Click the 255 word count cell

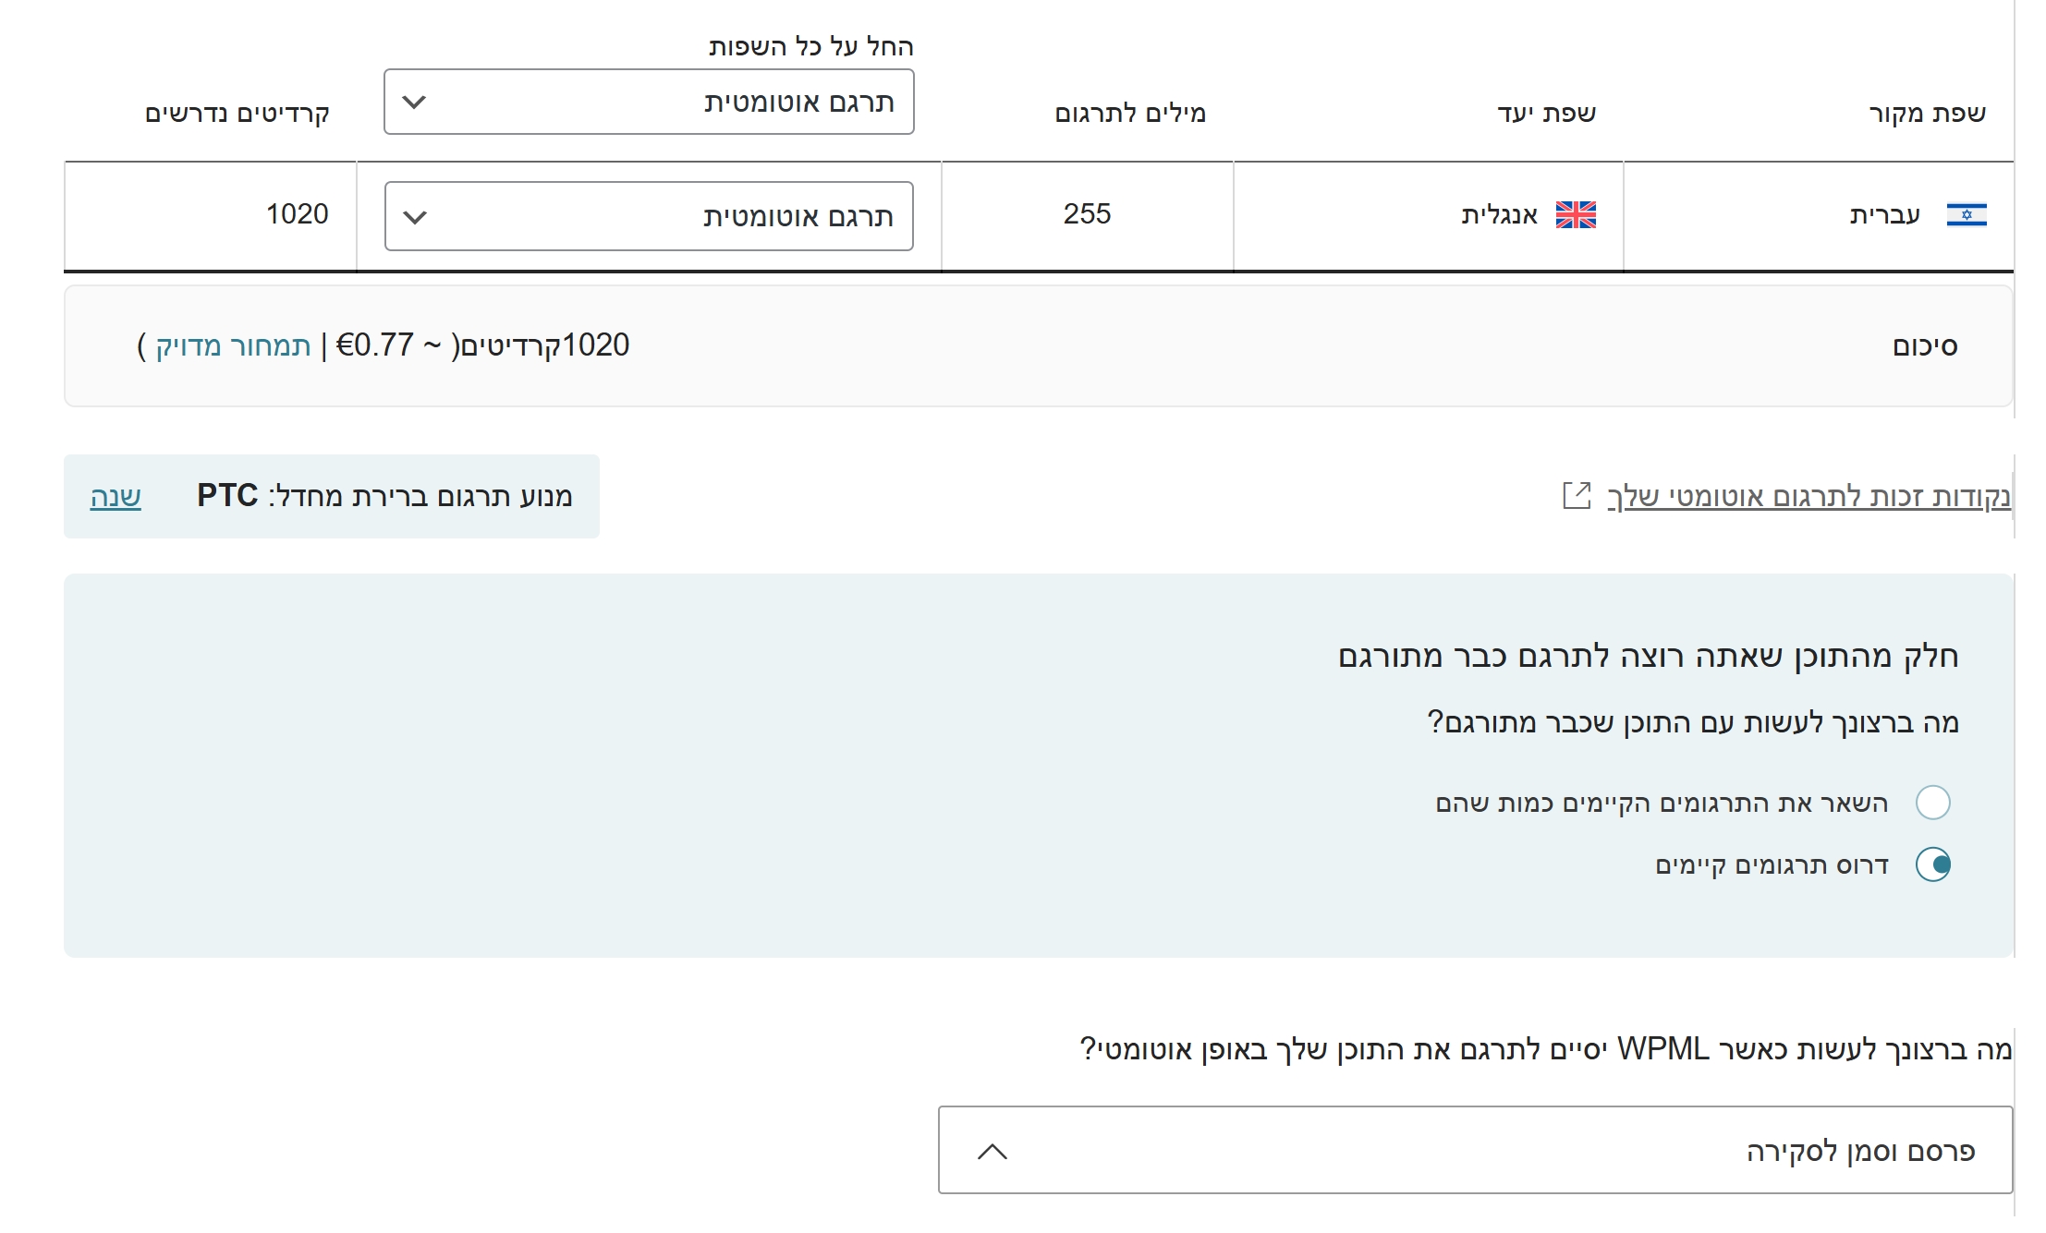click(x=1087, y=214)
